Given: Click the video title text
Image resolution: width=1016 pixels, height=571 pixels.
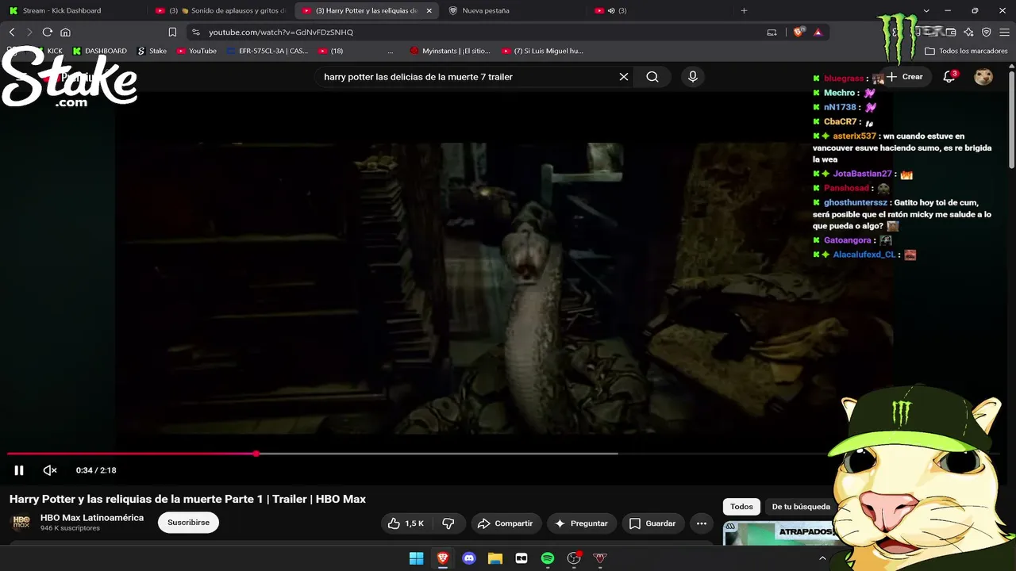Looking at the screenshot, I should click(187, 499).
